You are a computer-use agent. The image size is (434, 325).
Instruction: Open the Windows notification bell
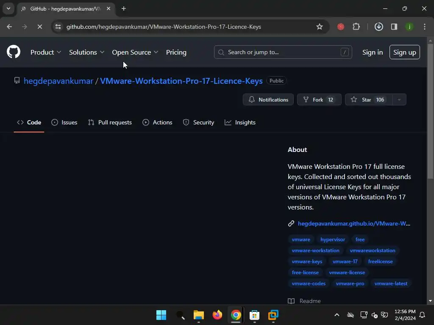coord(423,315)
